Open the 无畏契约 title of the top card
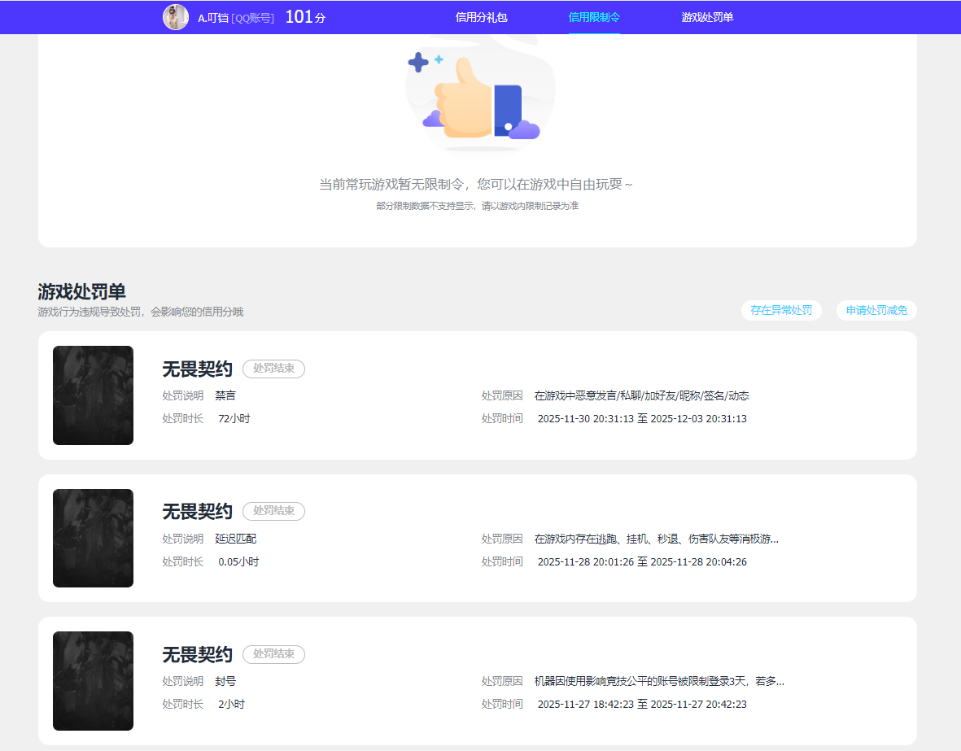 pos(196,369)
